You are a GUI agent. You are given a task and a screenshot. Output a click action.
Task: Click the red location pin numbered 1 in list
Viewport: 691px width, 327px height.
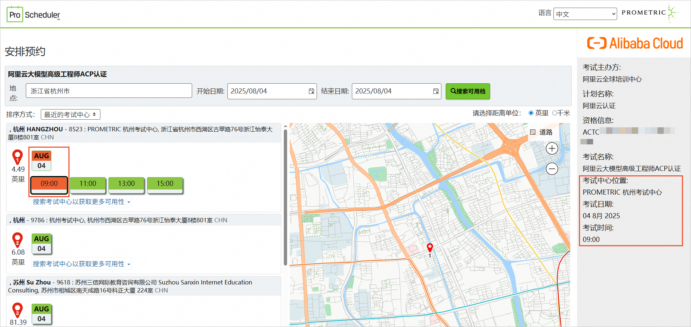point(17,157)
